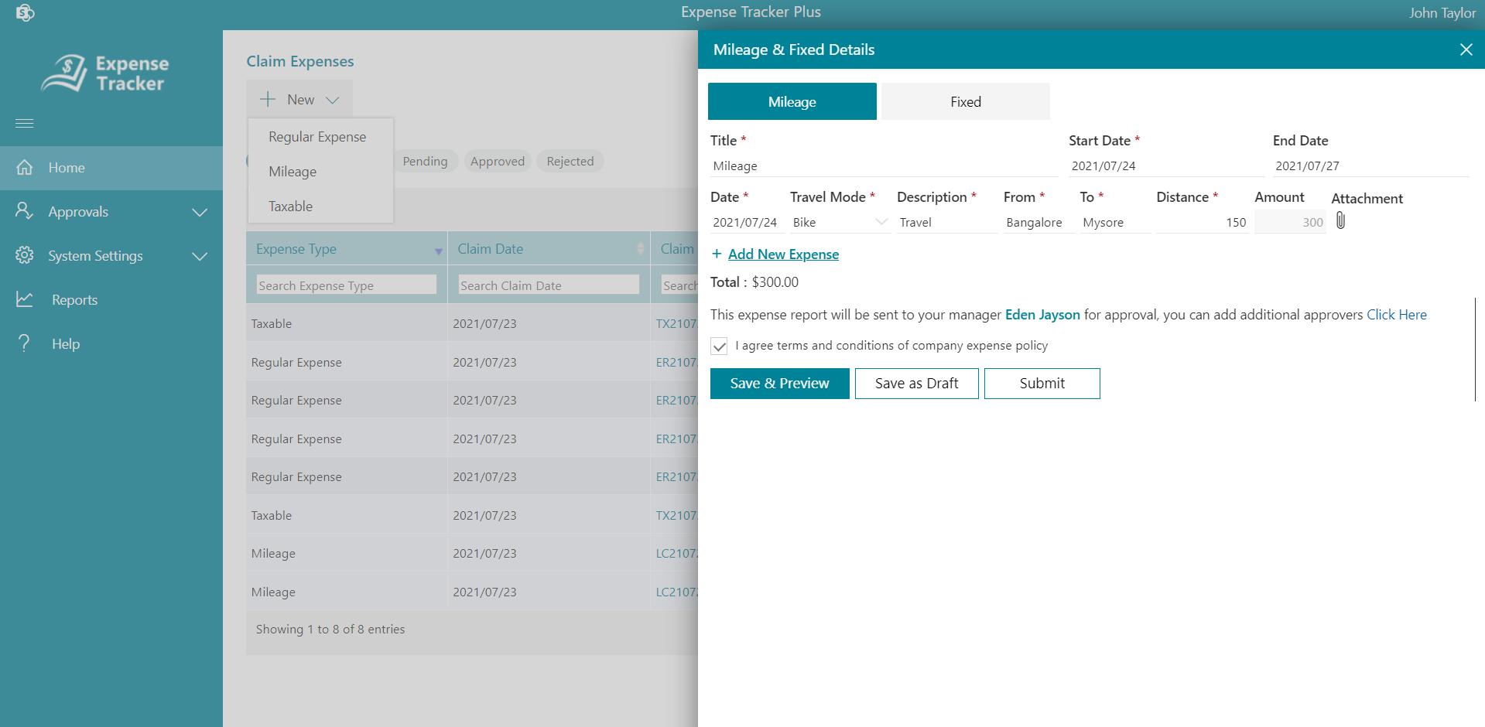Click the app logo icon in the top-left corner

pos(25,12)
